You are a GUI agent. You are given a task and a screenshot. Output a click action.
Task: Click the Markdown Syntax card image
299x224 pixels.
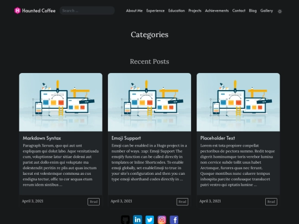tap(61, 102)
